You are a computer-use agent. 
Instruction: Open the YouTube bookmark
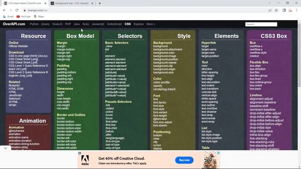click(x=24, y=17)
